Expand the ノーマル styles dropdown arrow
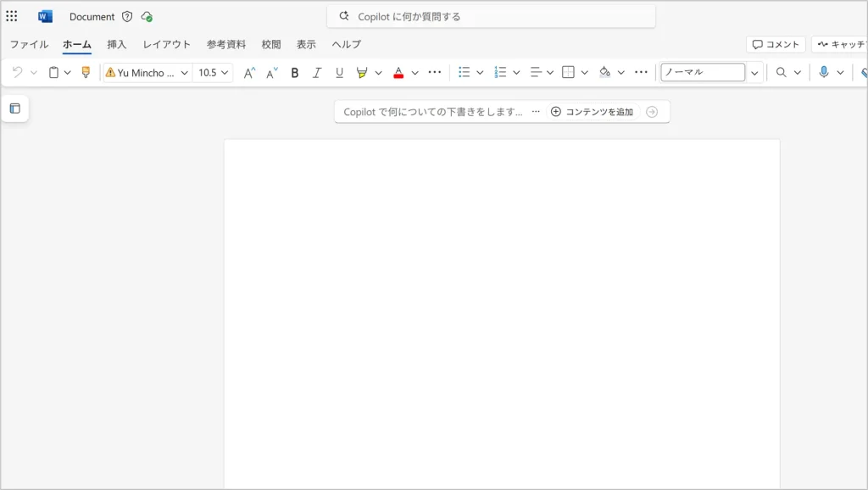This screenshot has width=868, height=490. (x=754, y=73)
